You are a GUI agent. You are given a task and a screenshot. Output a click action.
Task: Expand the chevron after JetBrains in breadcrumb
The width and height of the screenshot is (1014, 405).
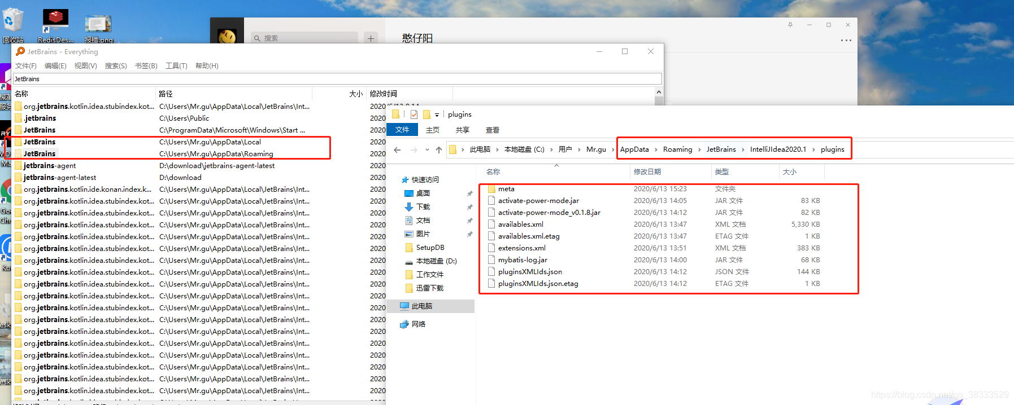(x=743, y=149)
